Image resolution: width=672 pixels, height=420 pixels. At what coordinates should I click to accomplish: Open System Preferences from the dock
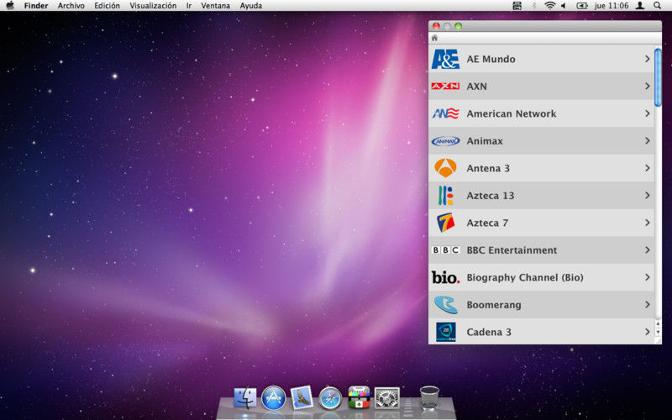[387, 397]
